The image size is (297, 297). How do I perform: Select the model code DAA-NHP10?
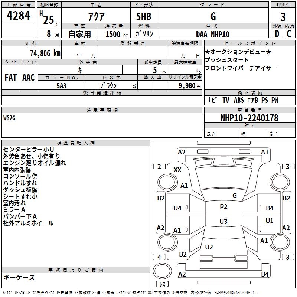(213, 34)
